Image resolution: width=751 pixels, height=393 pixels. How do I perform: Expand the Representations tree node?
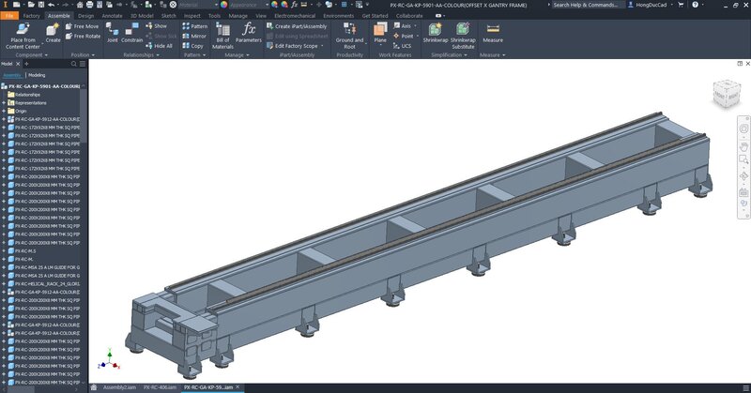4,103
